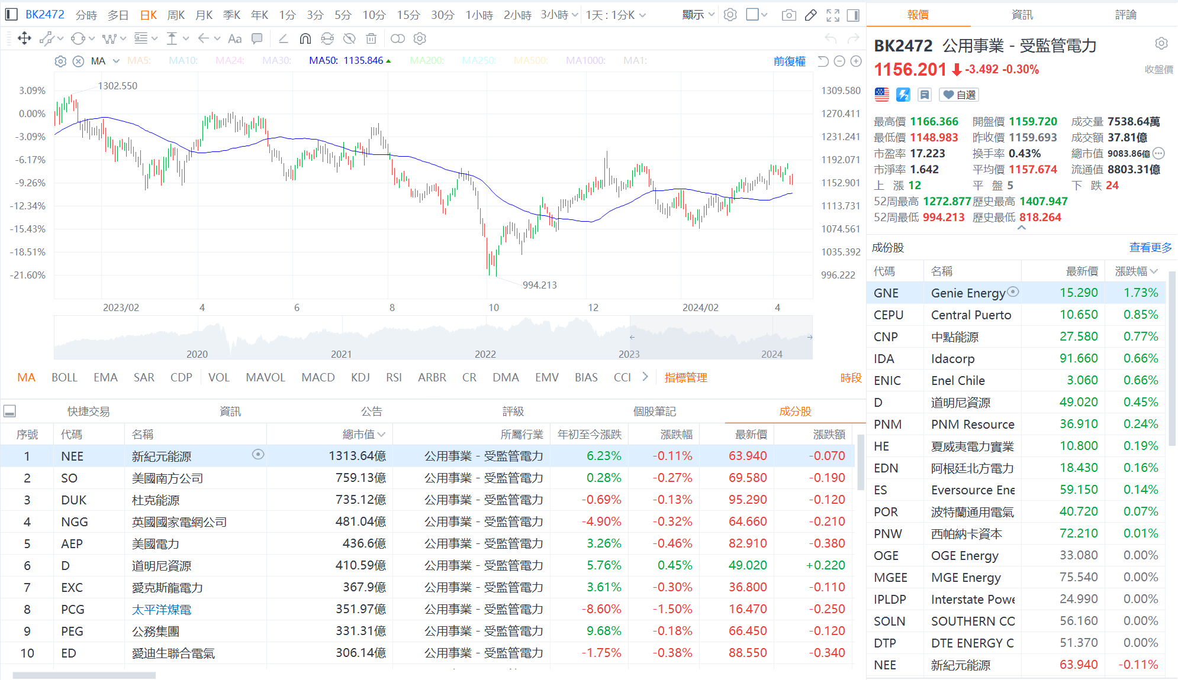This screenshot has width=1178, height=680.
Task: Delete drawings using the trash icon
Action: [371, 38]
